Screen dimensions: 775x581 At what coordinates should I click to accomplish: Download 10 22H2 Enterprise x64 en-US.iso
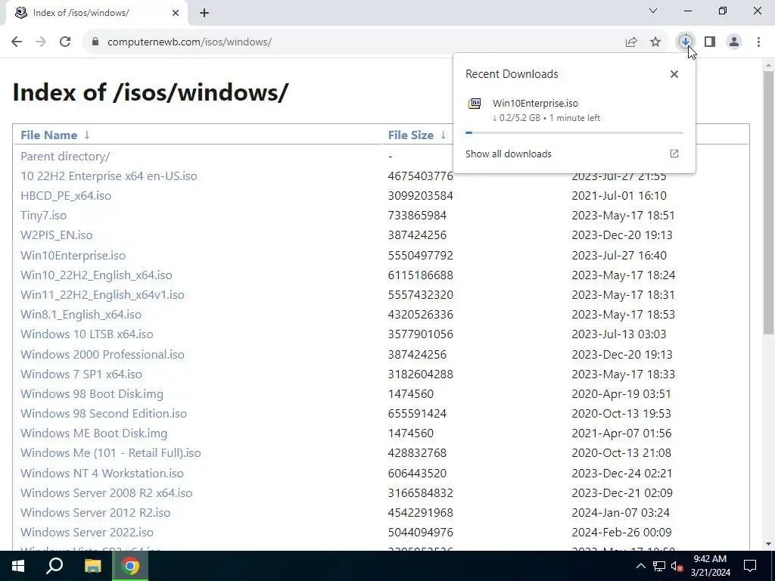pos(109,176)
